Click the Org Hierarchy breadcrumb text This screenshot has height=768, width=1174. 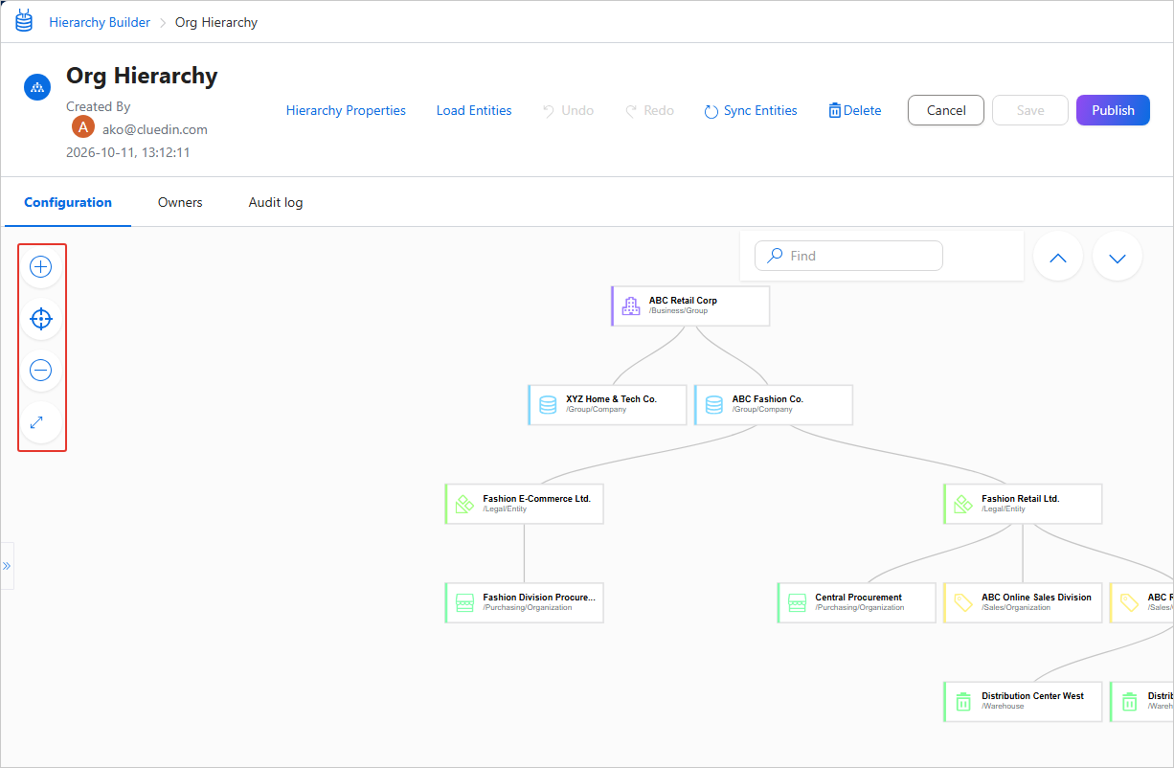pyautogui.click(x=216, y=22)
